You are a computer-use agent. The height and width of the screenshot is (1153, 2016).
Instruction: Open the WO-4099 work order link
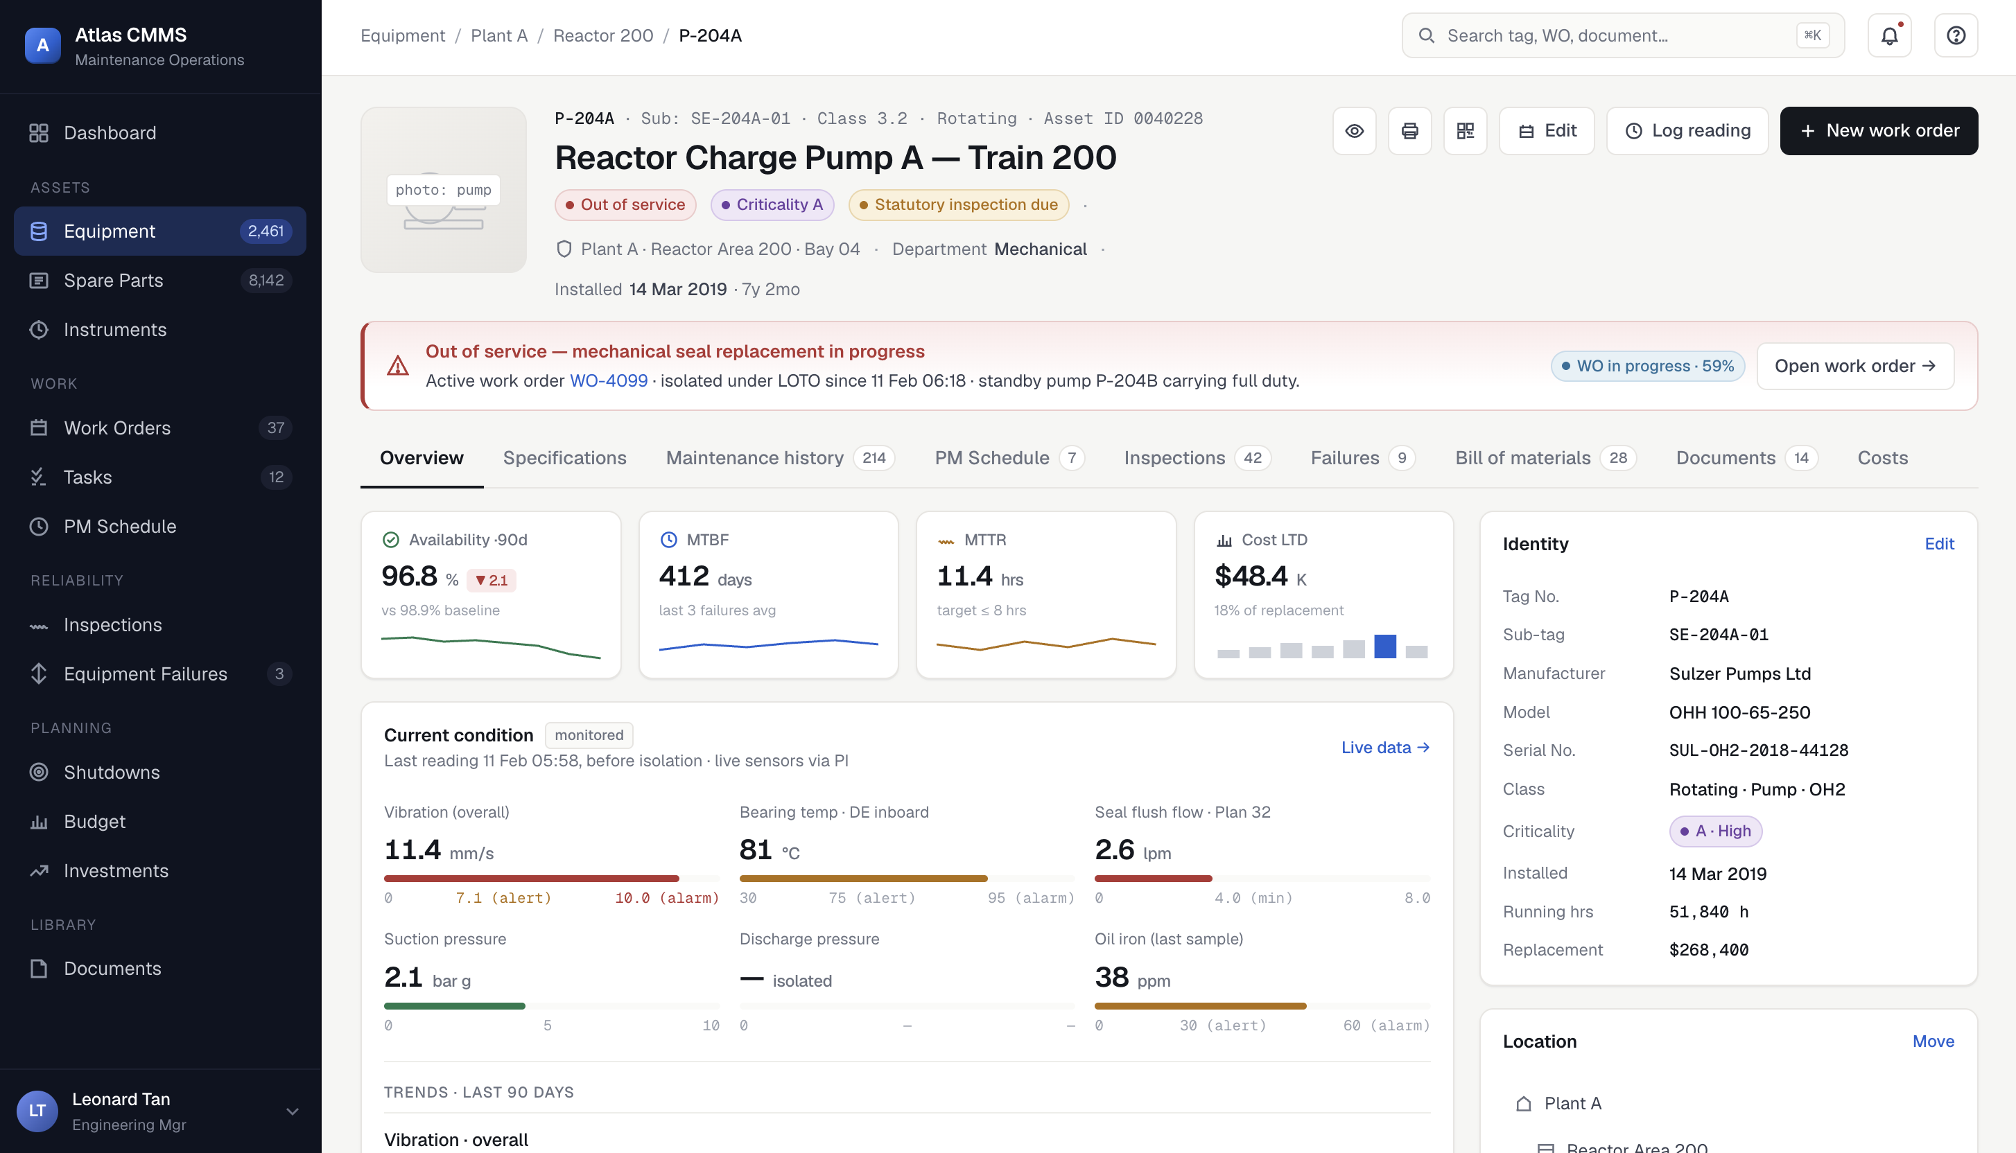(x=609, y=380)
